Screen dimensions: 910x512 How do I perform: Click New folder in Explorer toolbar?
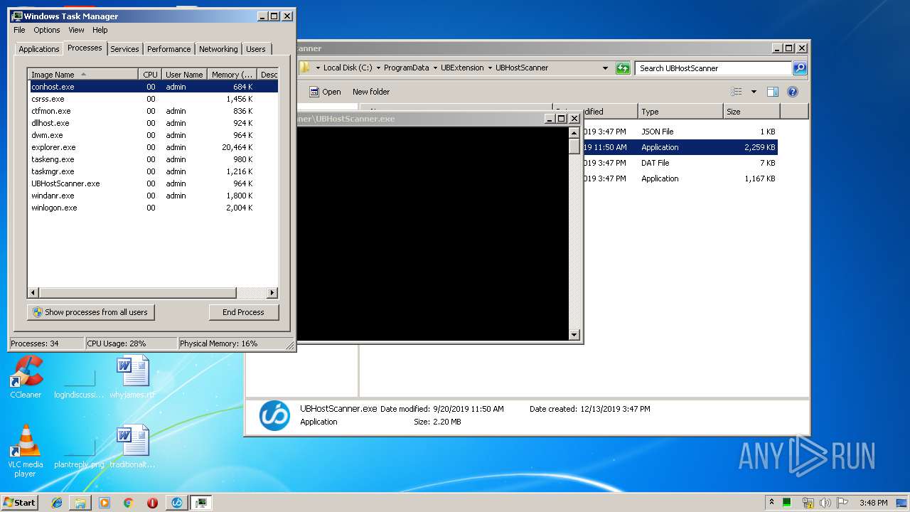coord(371,92)
